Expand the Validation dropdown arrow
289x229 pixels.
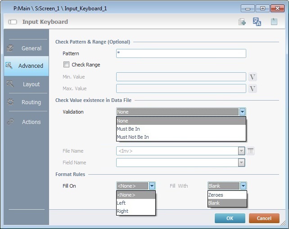(242, 112)
